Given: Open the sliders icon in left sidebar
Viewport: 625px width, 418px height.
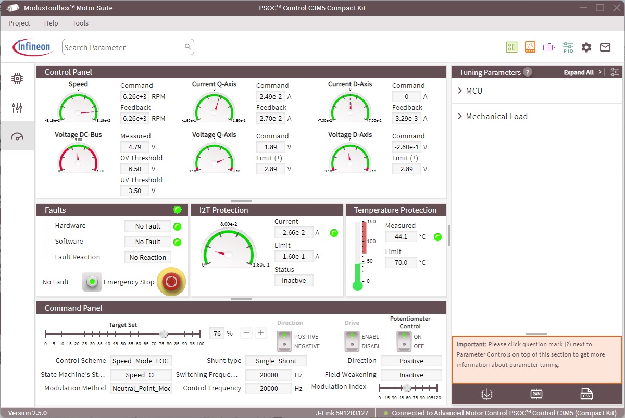Looking at the screenshot, I should click(17, 108).
